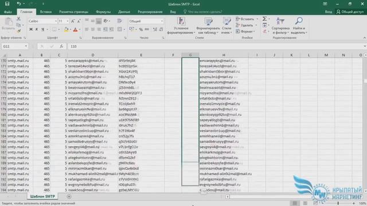Change text orientation with the angled icon
This screenshot has height=206, width=367.
[106, 21]
